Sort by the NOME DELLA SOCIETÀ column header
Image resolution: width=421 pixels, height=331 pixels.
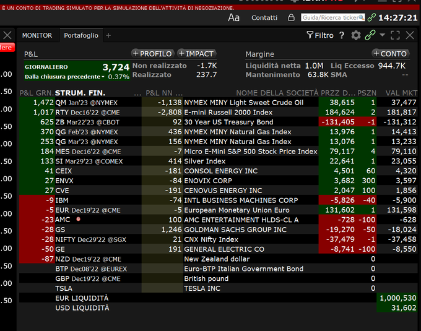tap(277, 93)
